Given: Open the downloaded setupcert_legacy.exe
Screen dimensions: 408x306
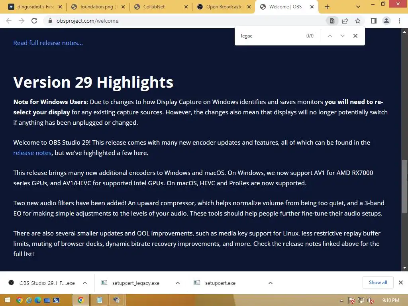Looking at the screenshot, I should click(130, 283).
